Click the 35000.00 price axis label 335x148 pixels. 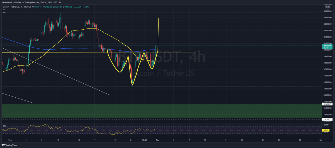(327, 82)
